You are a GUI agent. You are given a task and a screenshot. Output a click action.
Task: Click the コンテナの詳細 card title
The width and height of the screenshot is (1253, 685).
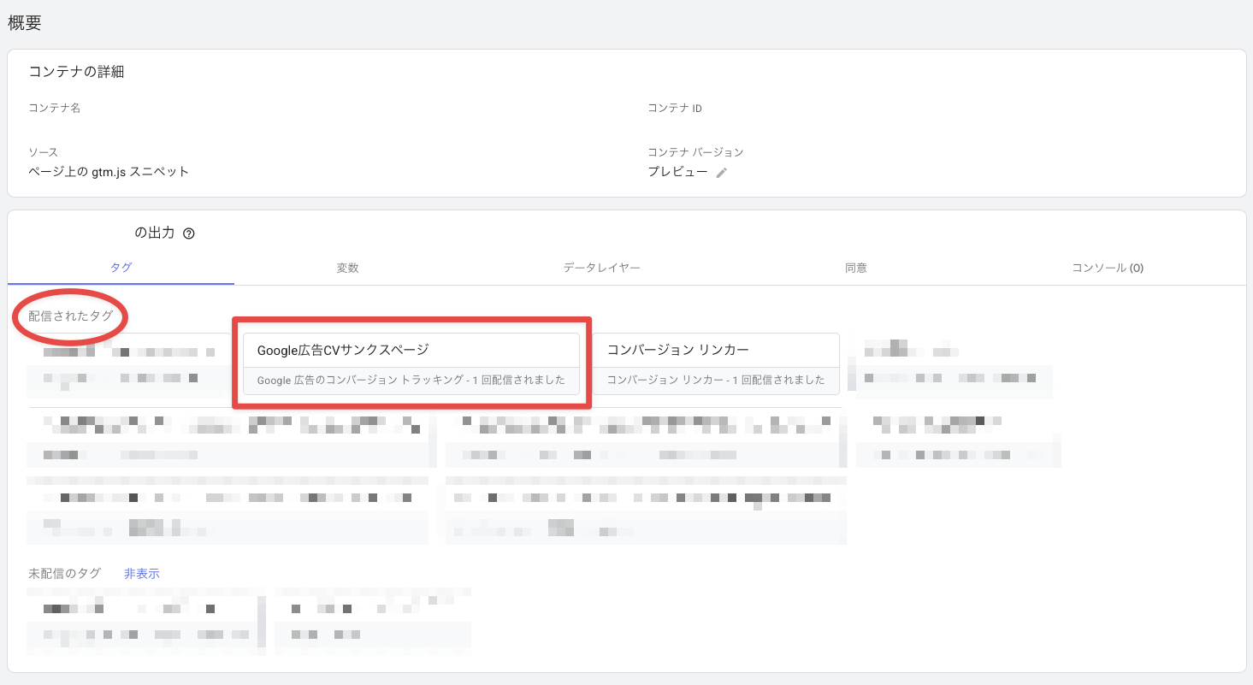(x=76, y=72)
